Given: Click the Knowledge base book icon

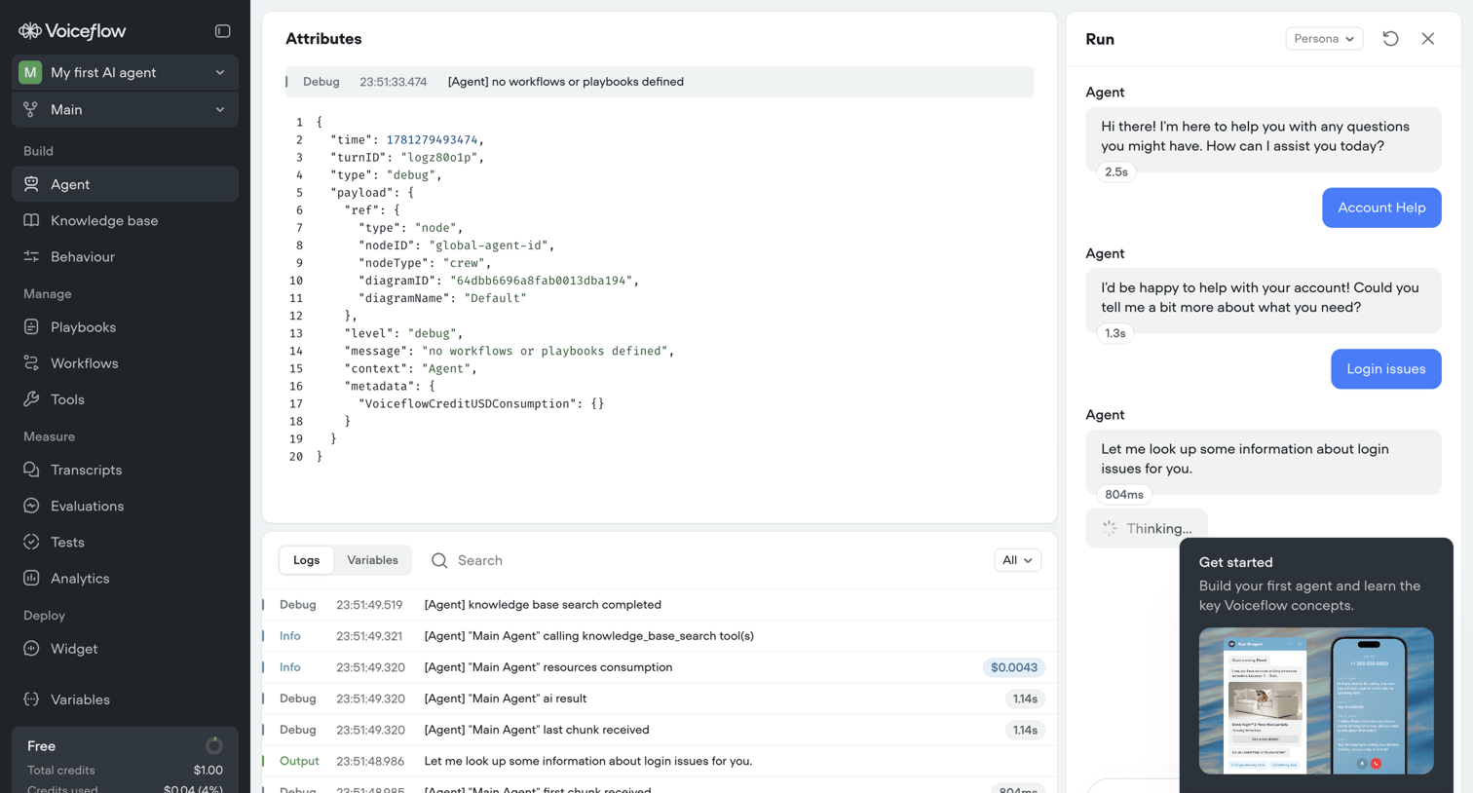Looking at the screenshot, I should pyautogui.click(x=31, y=220).
